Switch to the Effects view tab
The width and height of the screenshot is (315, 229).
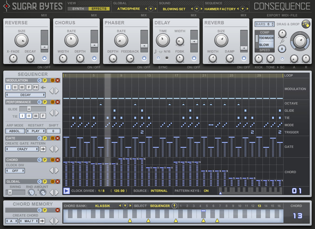(99, 9)
